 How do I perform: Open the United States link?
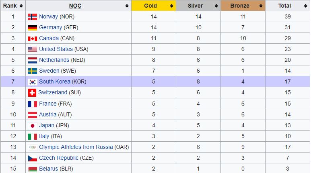(56, 49)
